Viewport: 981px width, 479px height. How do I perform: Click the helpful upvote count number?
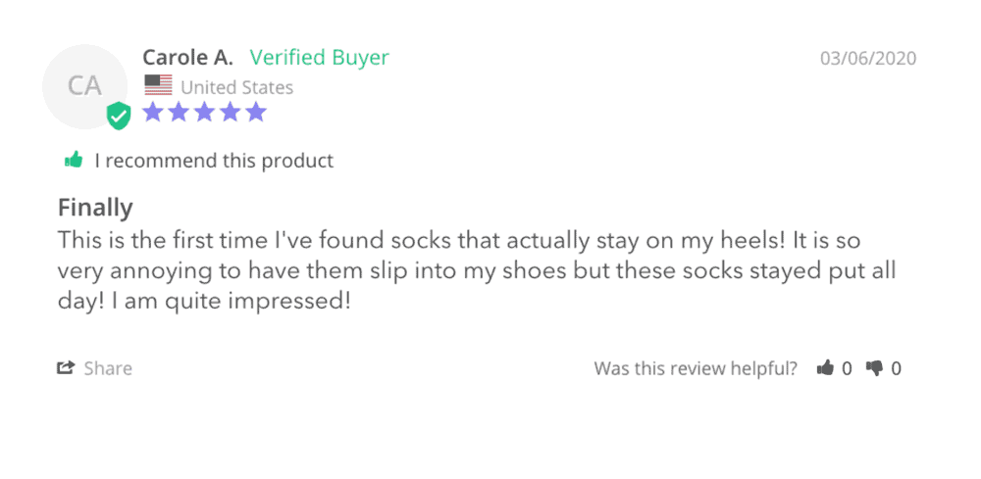pyautogui.click(x=847, y=369)
